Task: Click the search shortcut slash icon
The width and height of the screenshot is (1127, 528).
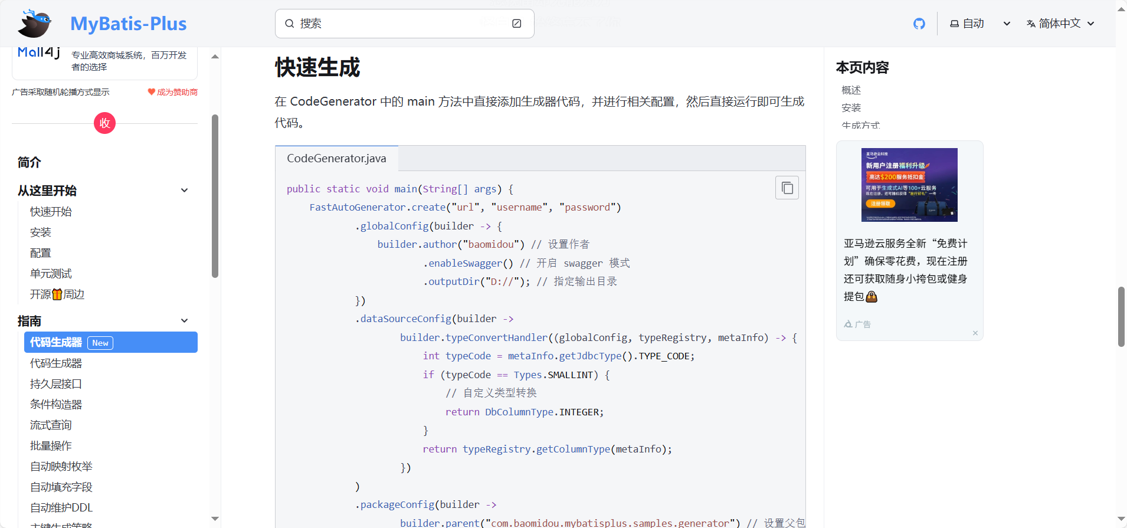Action: point(517,24)
